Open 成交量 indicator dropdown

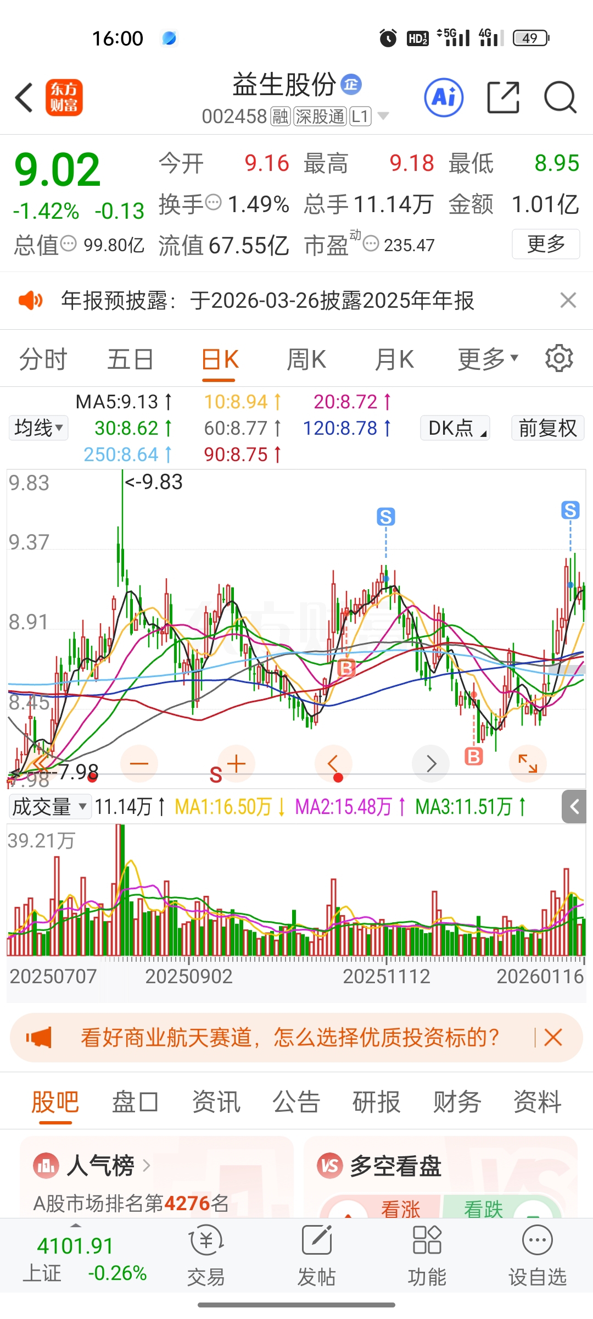(49, 806)
